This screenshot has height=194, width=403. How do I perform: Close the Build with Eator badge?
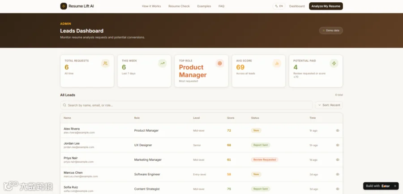coord(395,186)
